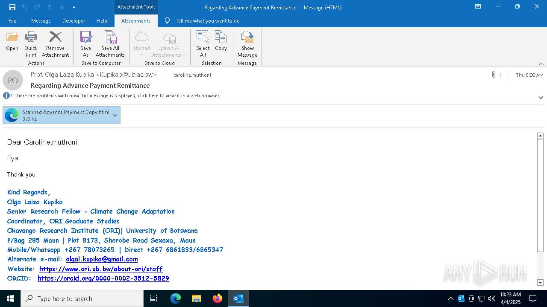
Task: Open the attachment's dropdown arrow
Action: 115,115
